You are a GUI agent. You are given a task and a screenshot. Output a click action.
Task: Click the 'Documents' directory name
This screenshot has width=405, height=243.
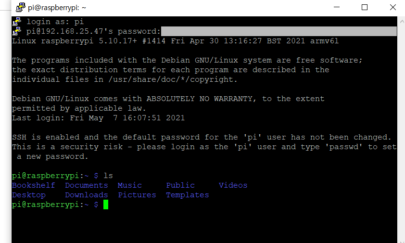pyautogui.click(x=87, y=185)
